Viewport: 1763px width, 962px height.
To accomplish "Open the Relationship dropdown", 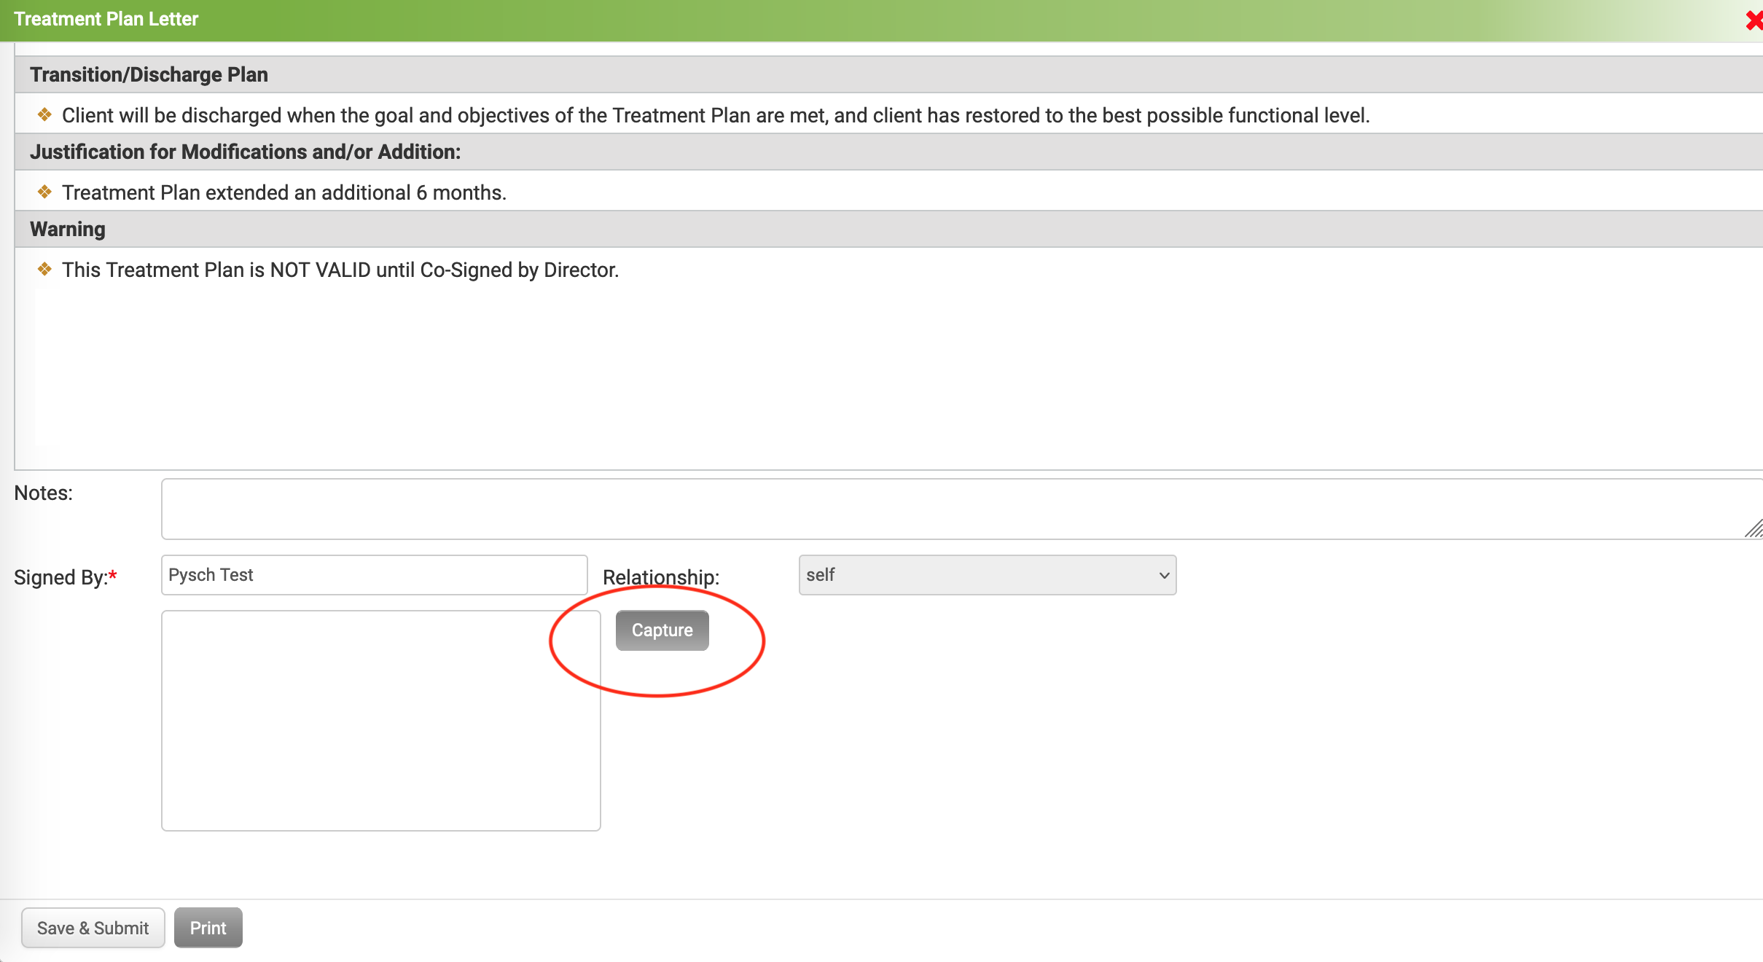I will [987, 575].
